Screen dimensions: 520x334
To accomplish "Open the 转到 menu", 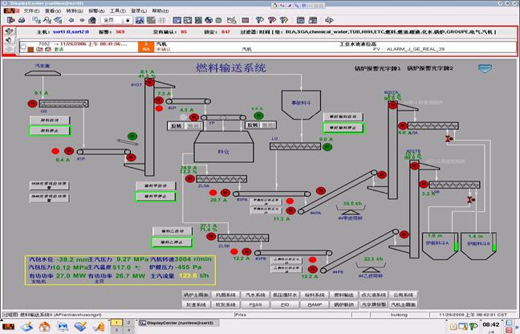I will 75,11.
